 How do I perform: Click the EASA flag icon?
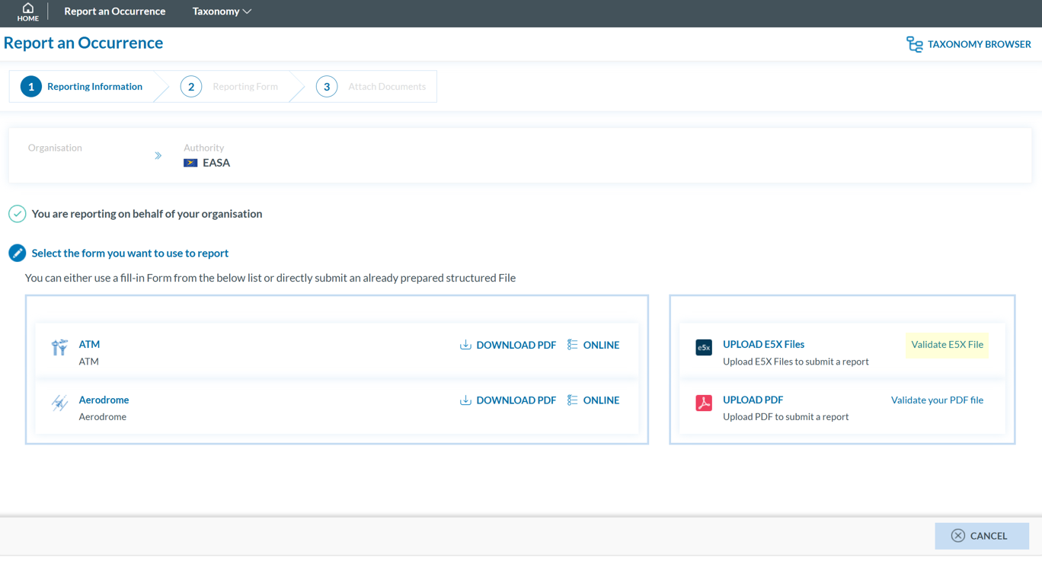click(190, 163)
